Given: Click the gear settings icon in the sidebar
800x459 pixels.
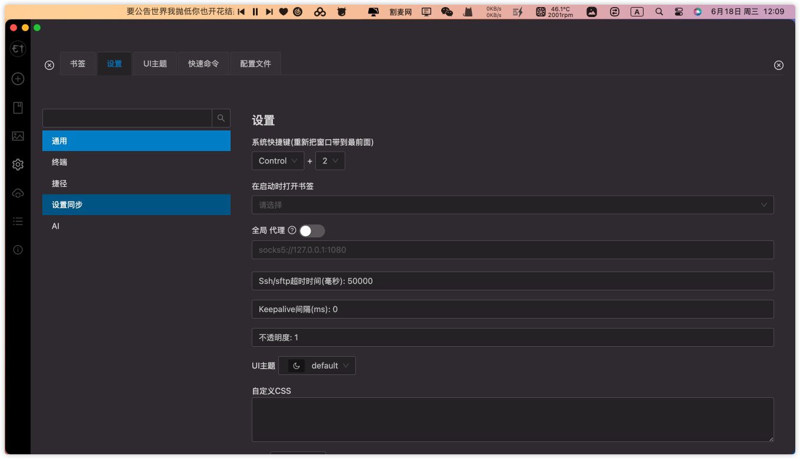Looking at the screenshot, I should pos(18,165).
